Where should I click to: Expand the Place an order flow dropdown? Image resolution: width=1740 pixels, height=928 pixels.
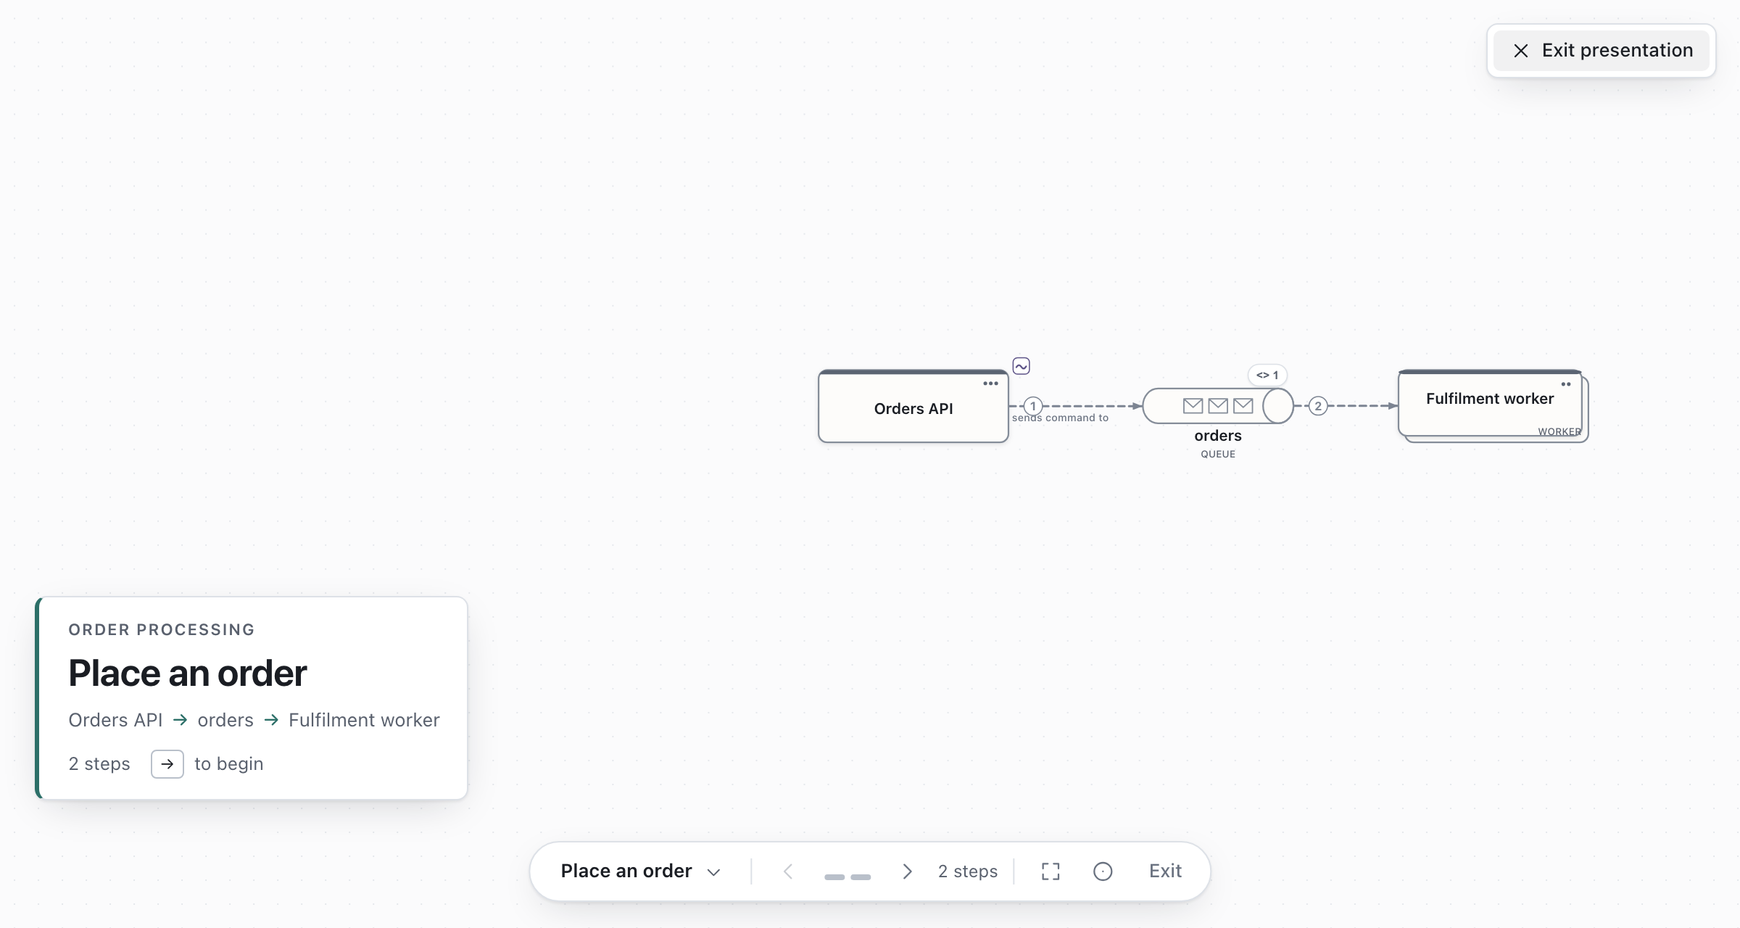(x=641, y=871)
